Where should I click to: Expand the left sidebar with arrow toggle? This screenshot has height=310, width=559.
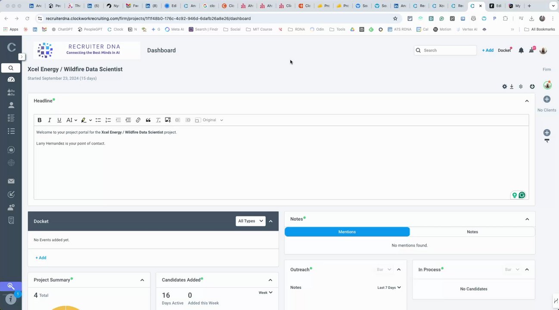point(22,57)
